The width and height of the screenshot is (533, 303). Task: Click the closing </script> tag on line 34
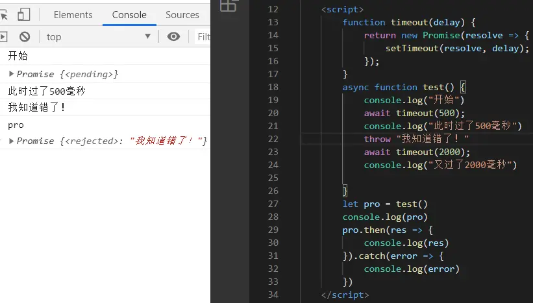click(x=345, y=295)
